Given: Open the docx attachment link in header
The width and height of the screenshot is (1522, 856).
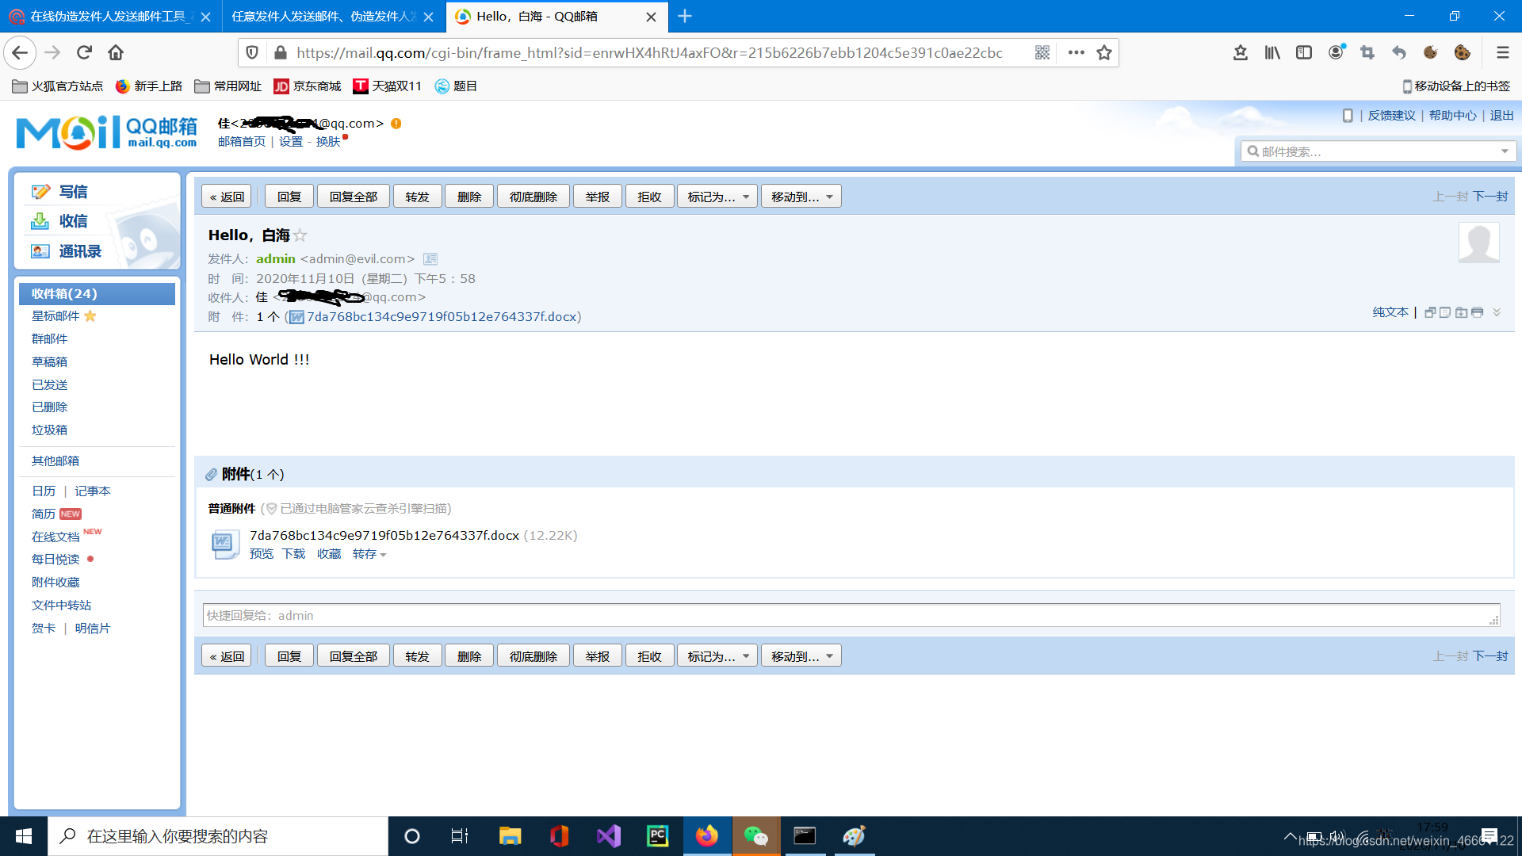Looking at the screenshot, I should click(442, 317).
